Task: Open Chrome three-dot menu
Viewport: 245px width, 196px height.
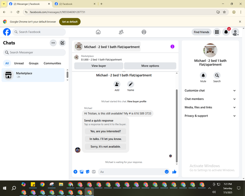Action: pyautogui.click(x=241, y=12)
